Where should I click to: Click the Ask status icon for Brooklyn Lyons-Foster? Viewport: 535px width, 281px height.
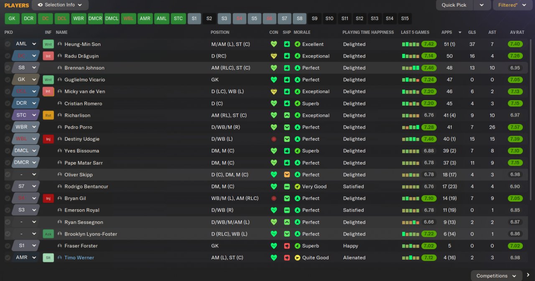(48, 234)
